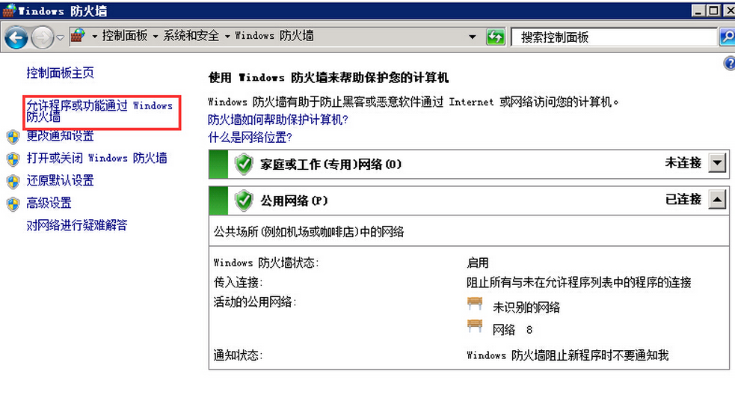
Task: Click 还原默认设置 in the sidebar
Action: coord(61,181)
